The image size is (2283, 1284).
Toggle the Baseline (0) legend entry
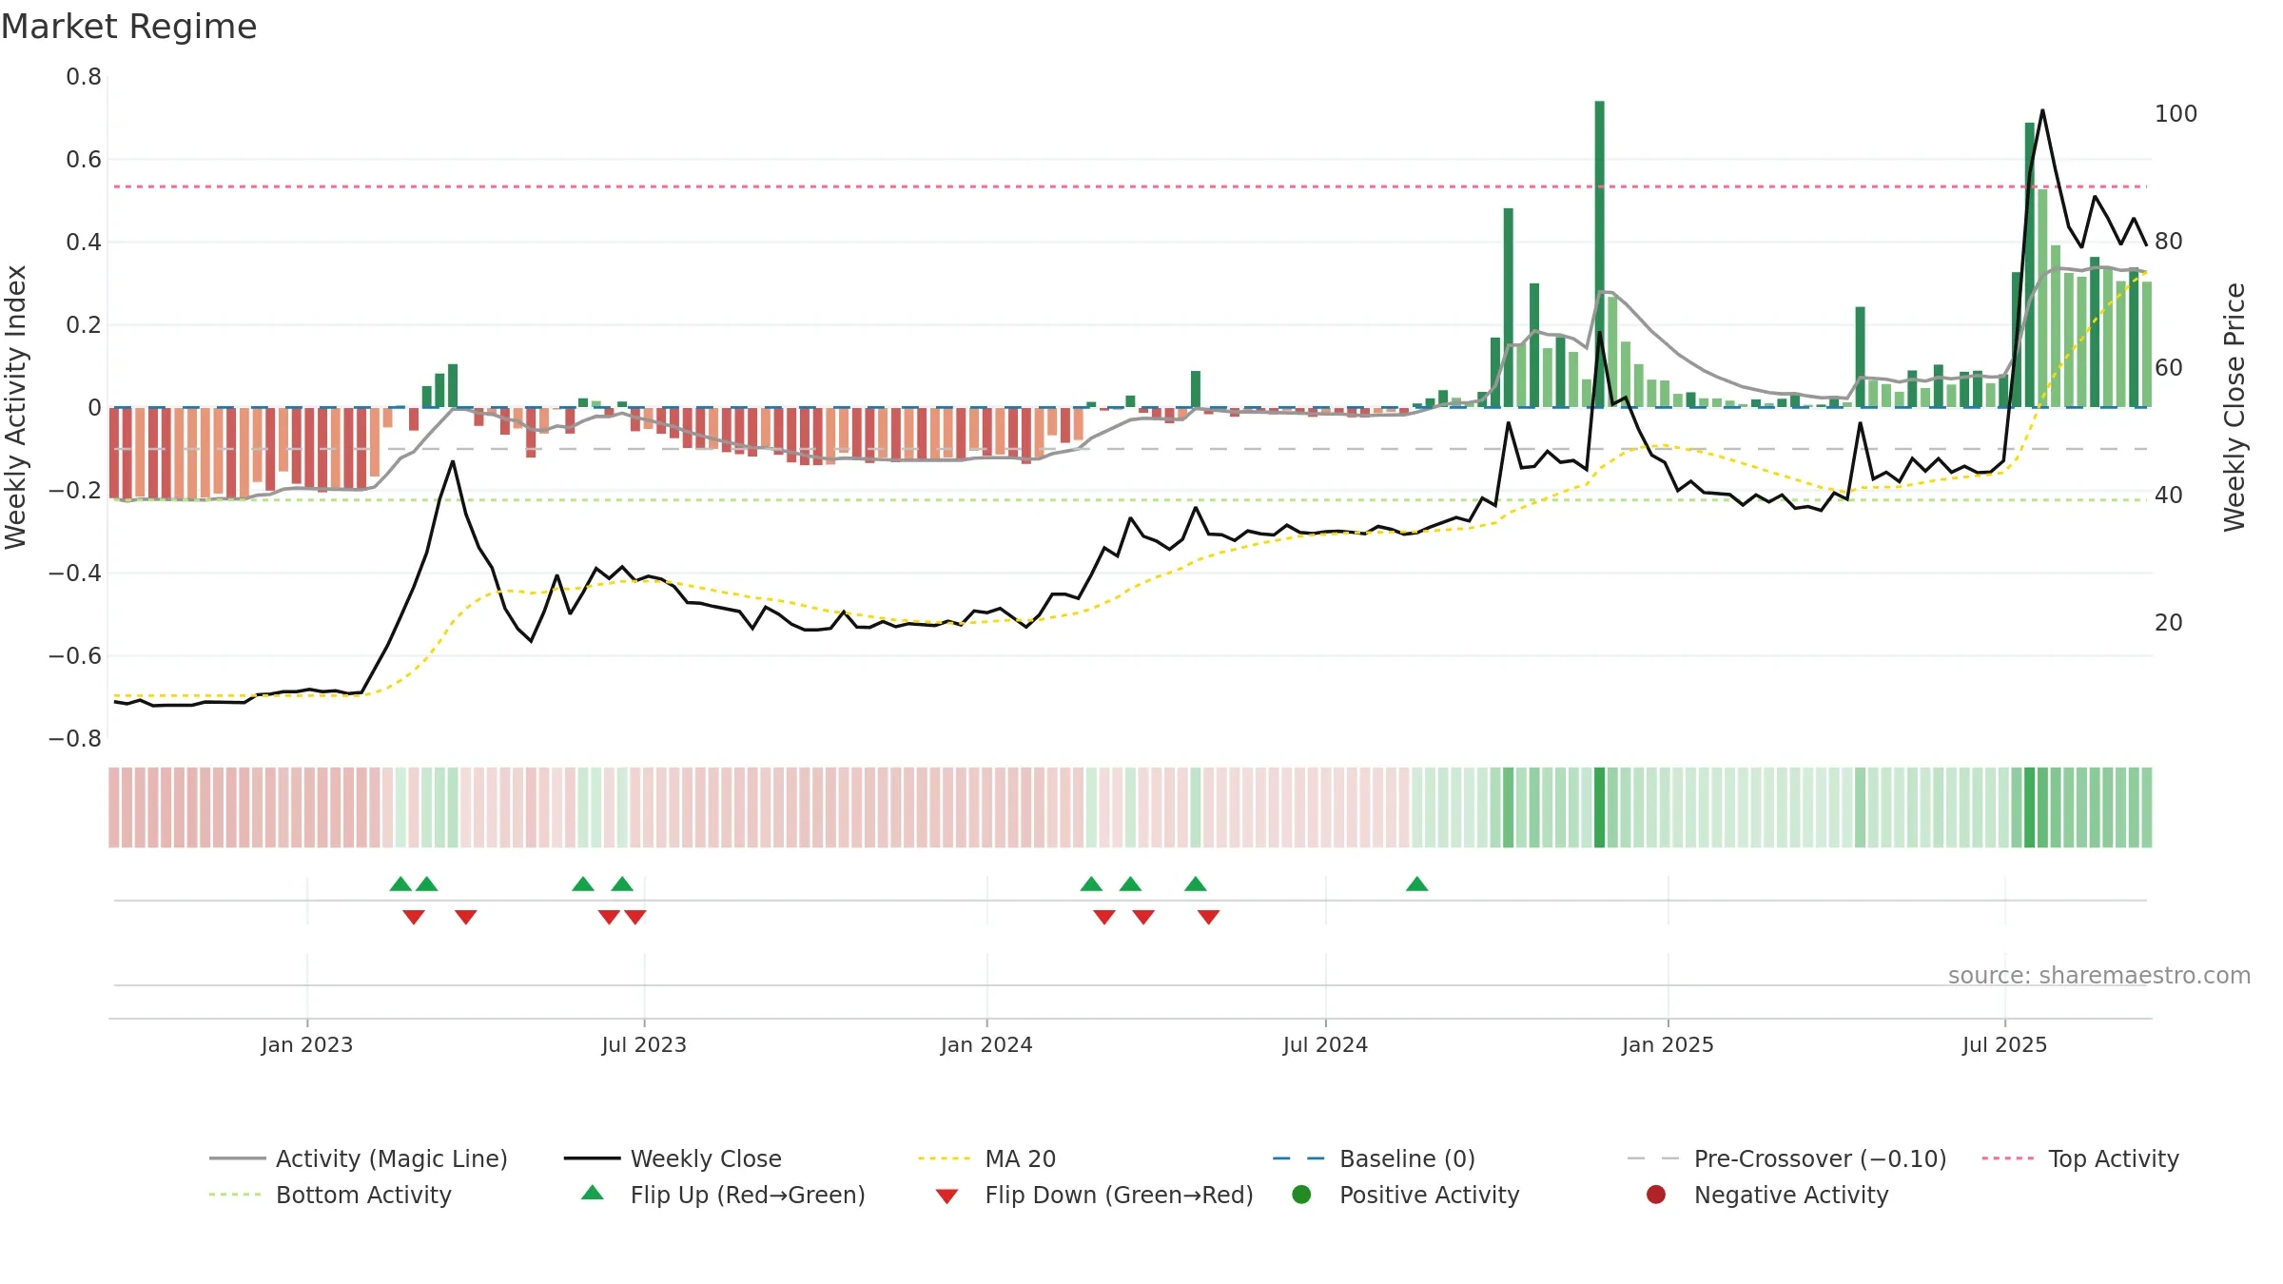pos(1374,1158)
